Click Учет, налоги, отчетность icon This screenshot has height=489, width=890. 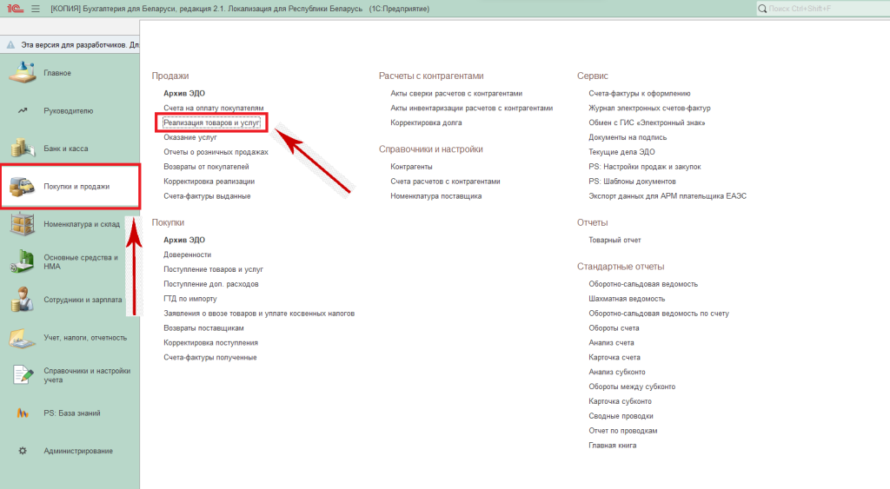pyautogui.click(x=23, y=337)
